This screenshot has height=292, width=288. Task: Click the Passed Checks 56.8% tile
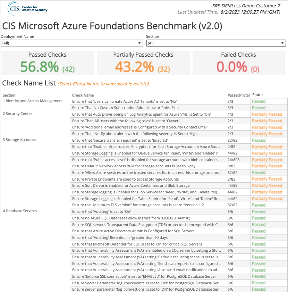point(48,63)
